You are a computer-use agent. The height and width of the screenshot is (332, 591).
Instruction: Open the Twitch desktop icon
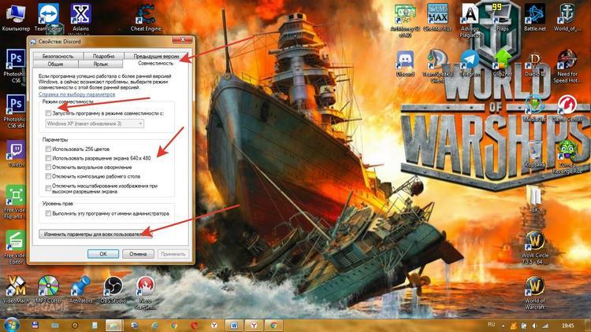click(16, 154)
